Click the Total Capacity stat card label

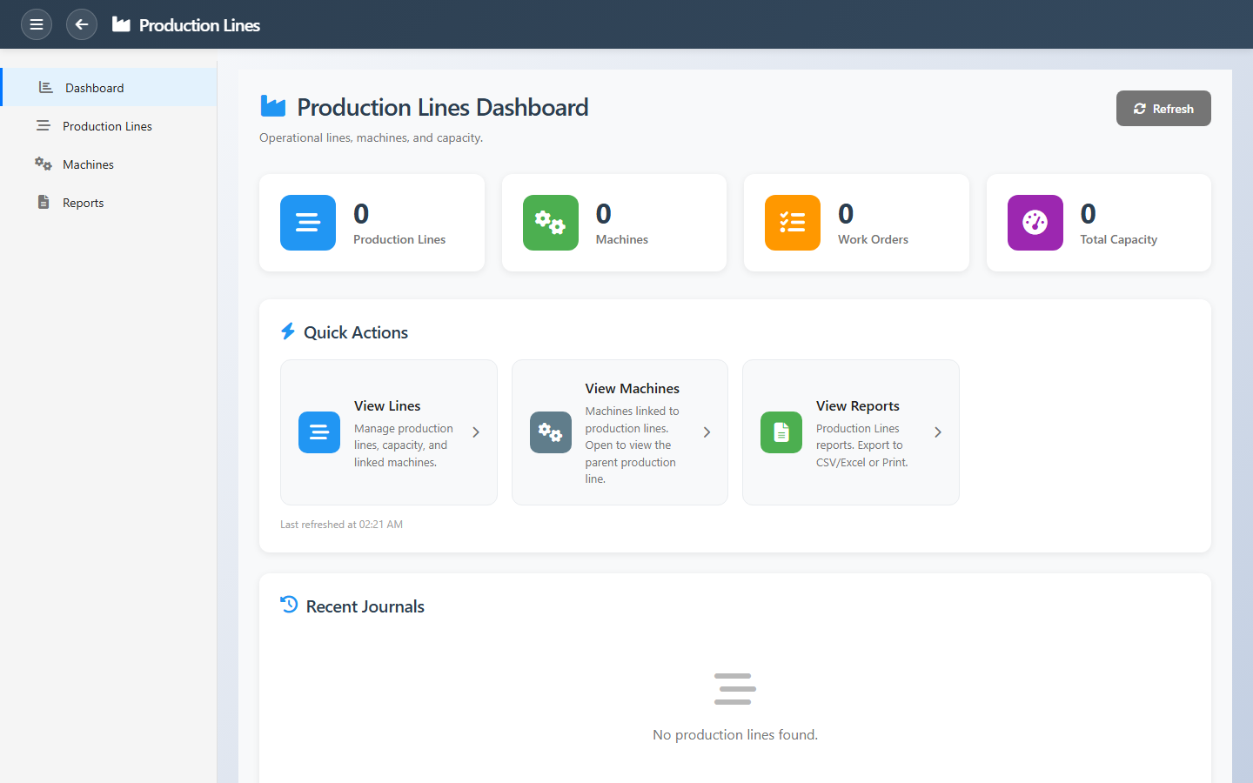click(x=1118, y=239)
